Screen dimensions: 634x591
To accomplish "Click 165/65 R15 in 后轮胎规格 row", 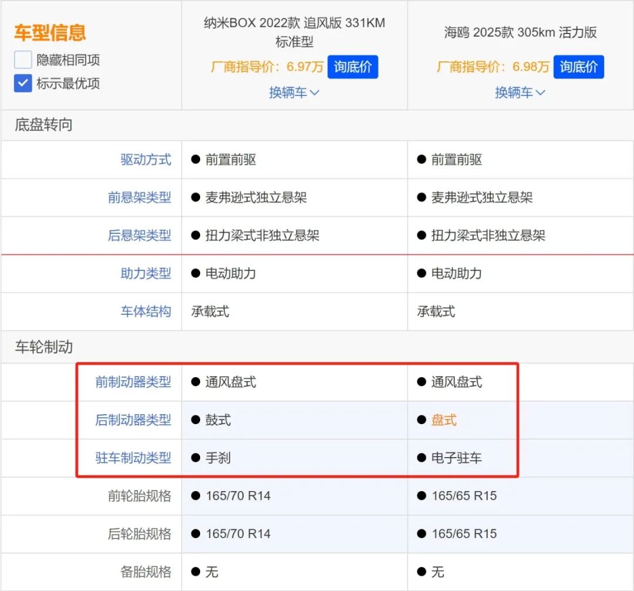I will (464, 534).
